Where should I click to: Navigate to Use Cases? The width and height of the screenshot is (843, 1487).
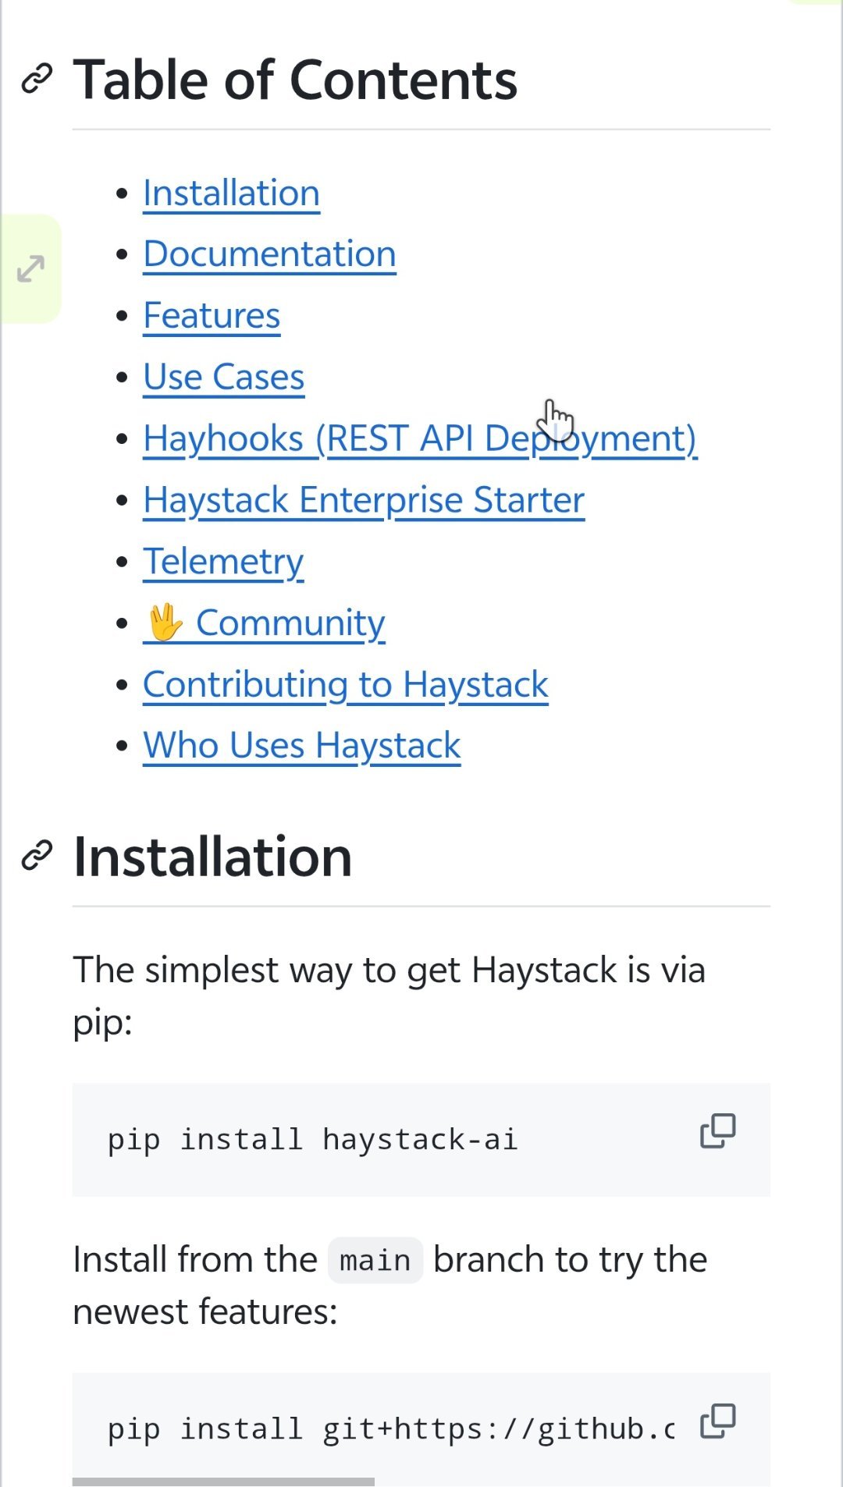pos(224,377)
